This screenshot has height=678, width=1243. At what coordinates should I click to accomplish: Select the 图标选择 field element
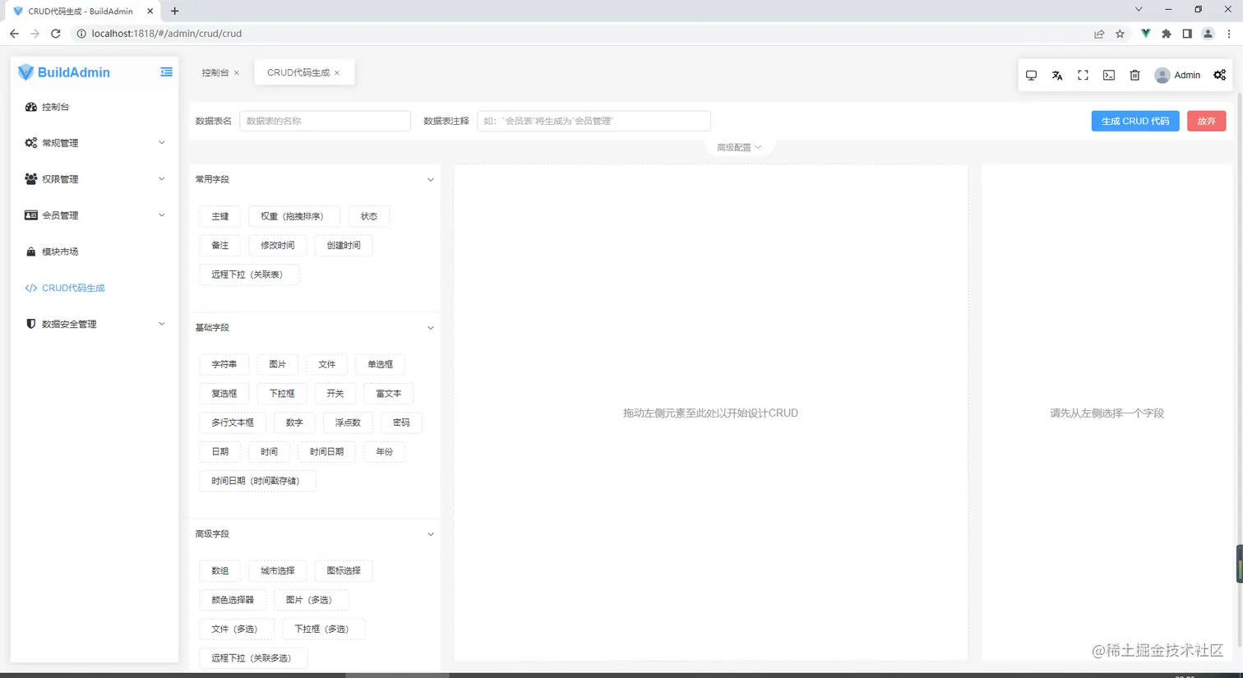point(344,571)
